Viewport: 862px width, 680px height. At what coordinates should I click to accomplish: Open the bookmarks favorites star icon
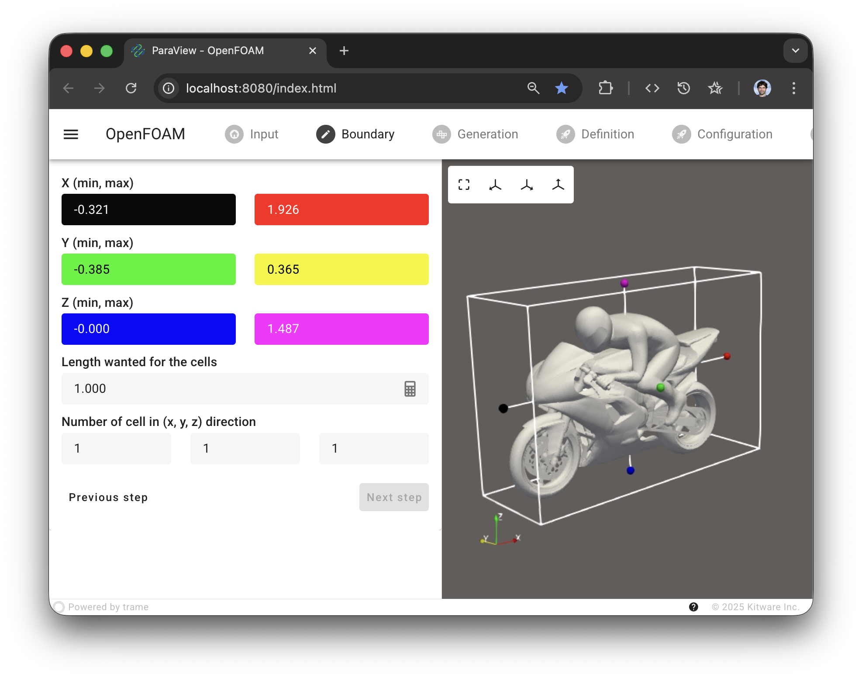click(715, 88)
